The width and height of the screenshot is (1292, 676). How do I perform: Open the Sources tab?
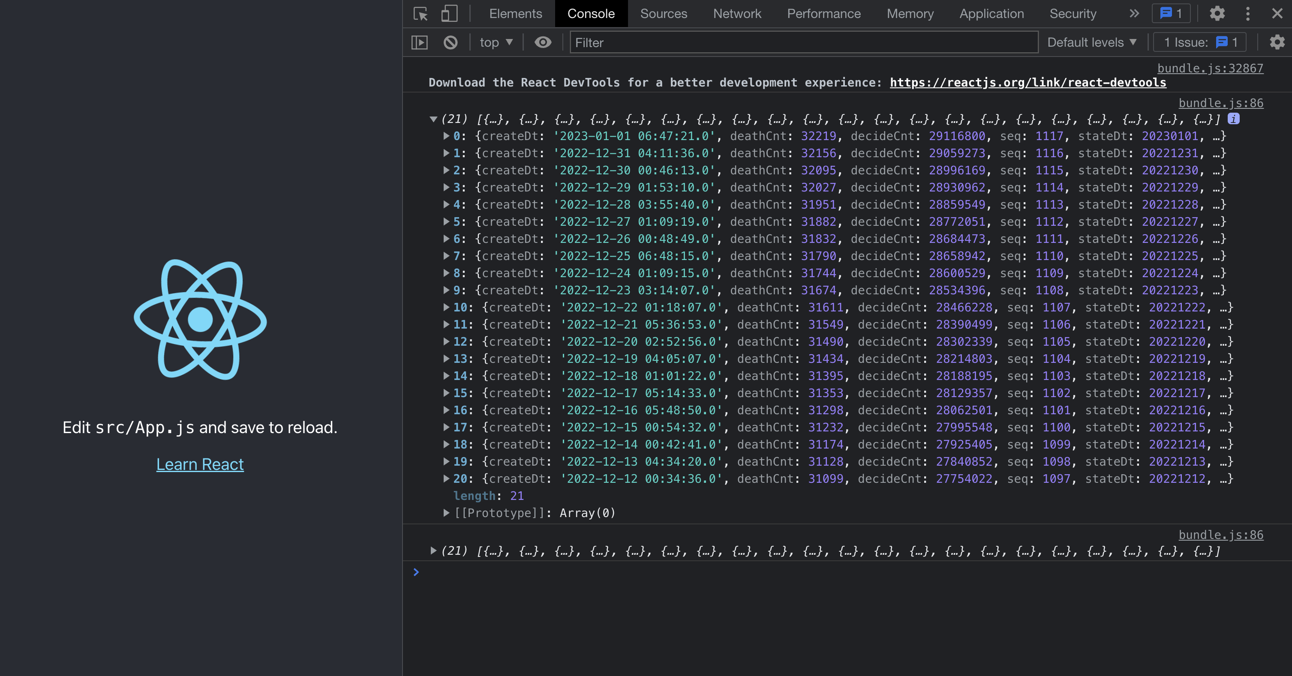664,14
